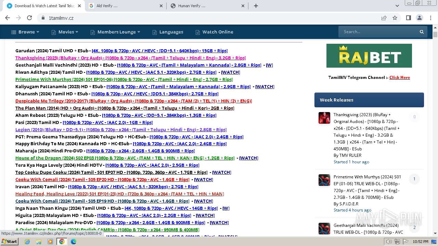
Task: Open Primetime With Murthys Week Releases title
Action: pos(367,187)
